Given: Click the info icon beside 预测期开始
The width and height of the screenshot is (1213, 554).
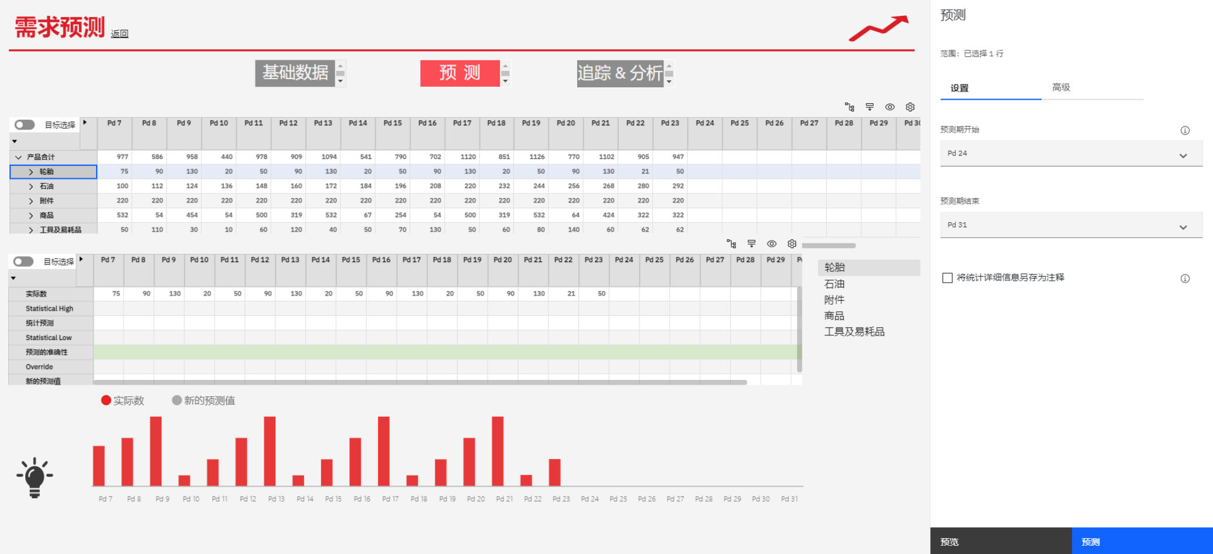Looking at the screenshot, I should [x=1184, y=130].
